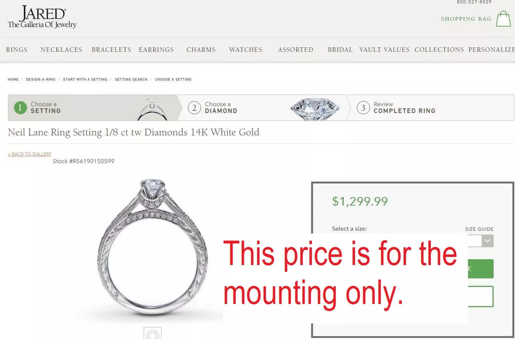The image size is (515, 339).
Task: Open the shopping bag icon
Action: click(503, 18)
